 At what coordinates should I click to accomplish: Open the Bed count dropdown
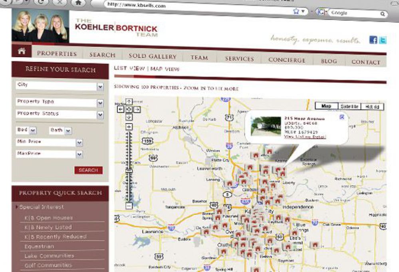pos(33,131)
